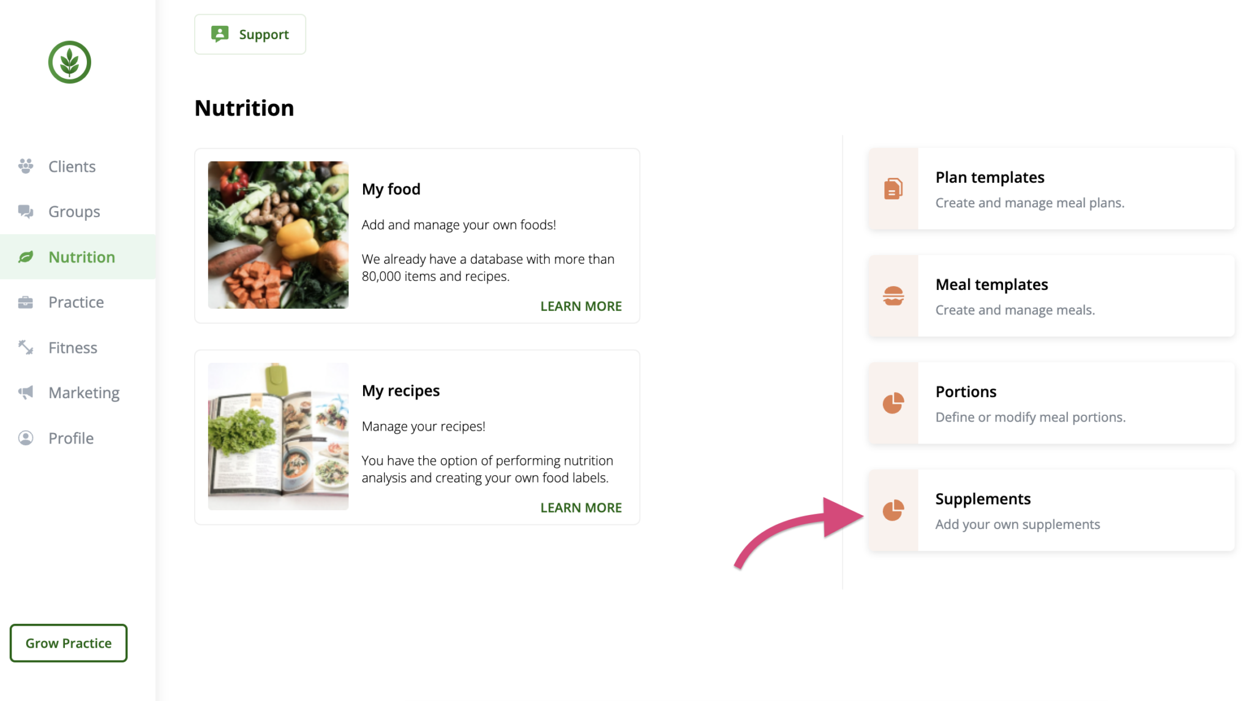This screenshot has width=1254, height=701.
Task: Follow LEARN MORE link under My food
Action: click(x=581, y=306)
